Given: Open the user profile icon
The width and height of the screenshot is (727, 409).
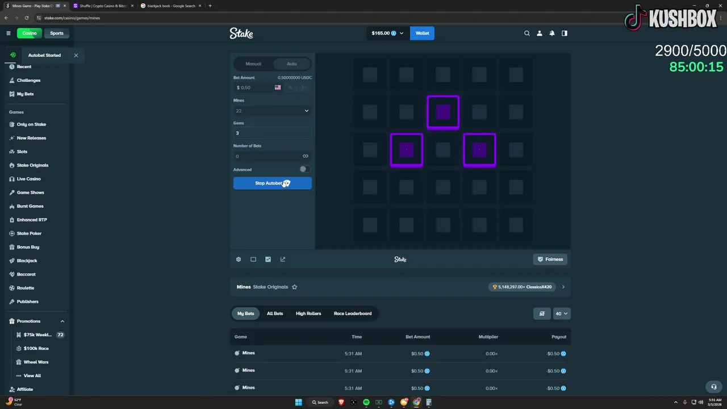Looking at the screenshot, I should (x=540, y=33).
